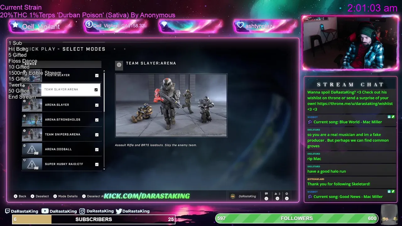Image resolution: width=402 pixels, height=226 pixels.
Task: Click the music note beside Blue World song
Action: [310, 122]
